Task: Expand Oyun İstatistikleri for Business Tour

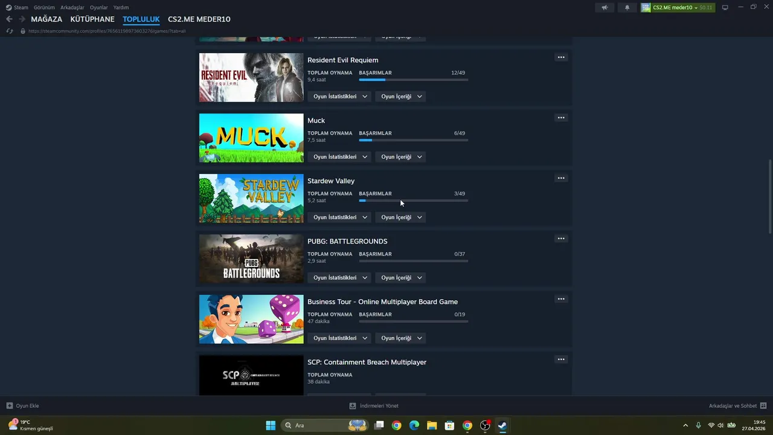Action: (x=340, y=338)
